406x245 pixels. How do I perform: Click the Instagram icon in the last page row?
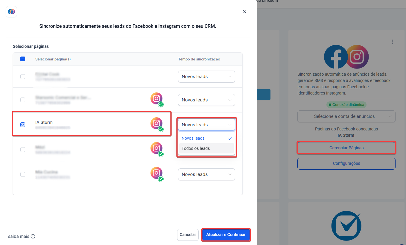pos(156,173)
